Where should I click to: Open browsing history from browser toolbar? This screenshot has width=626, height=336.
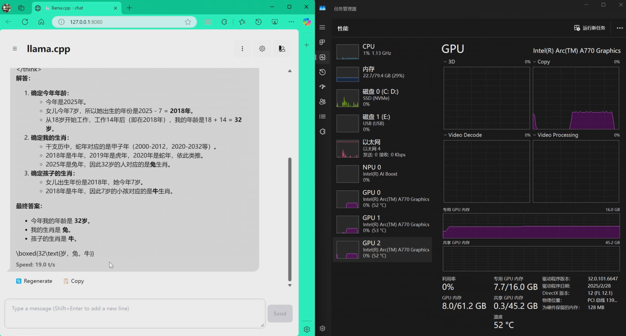[258, 22]
